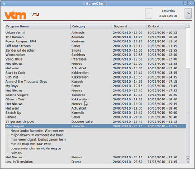
Task: Click the Interesses category cell
Action: coord(79,59)
